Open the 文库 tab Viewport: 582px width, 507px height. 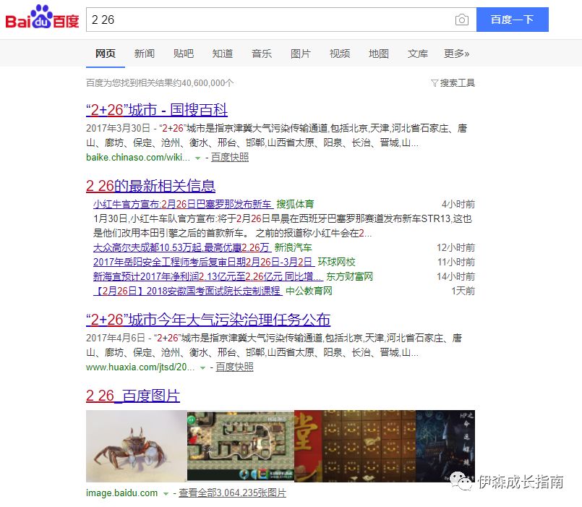point(418,54)
